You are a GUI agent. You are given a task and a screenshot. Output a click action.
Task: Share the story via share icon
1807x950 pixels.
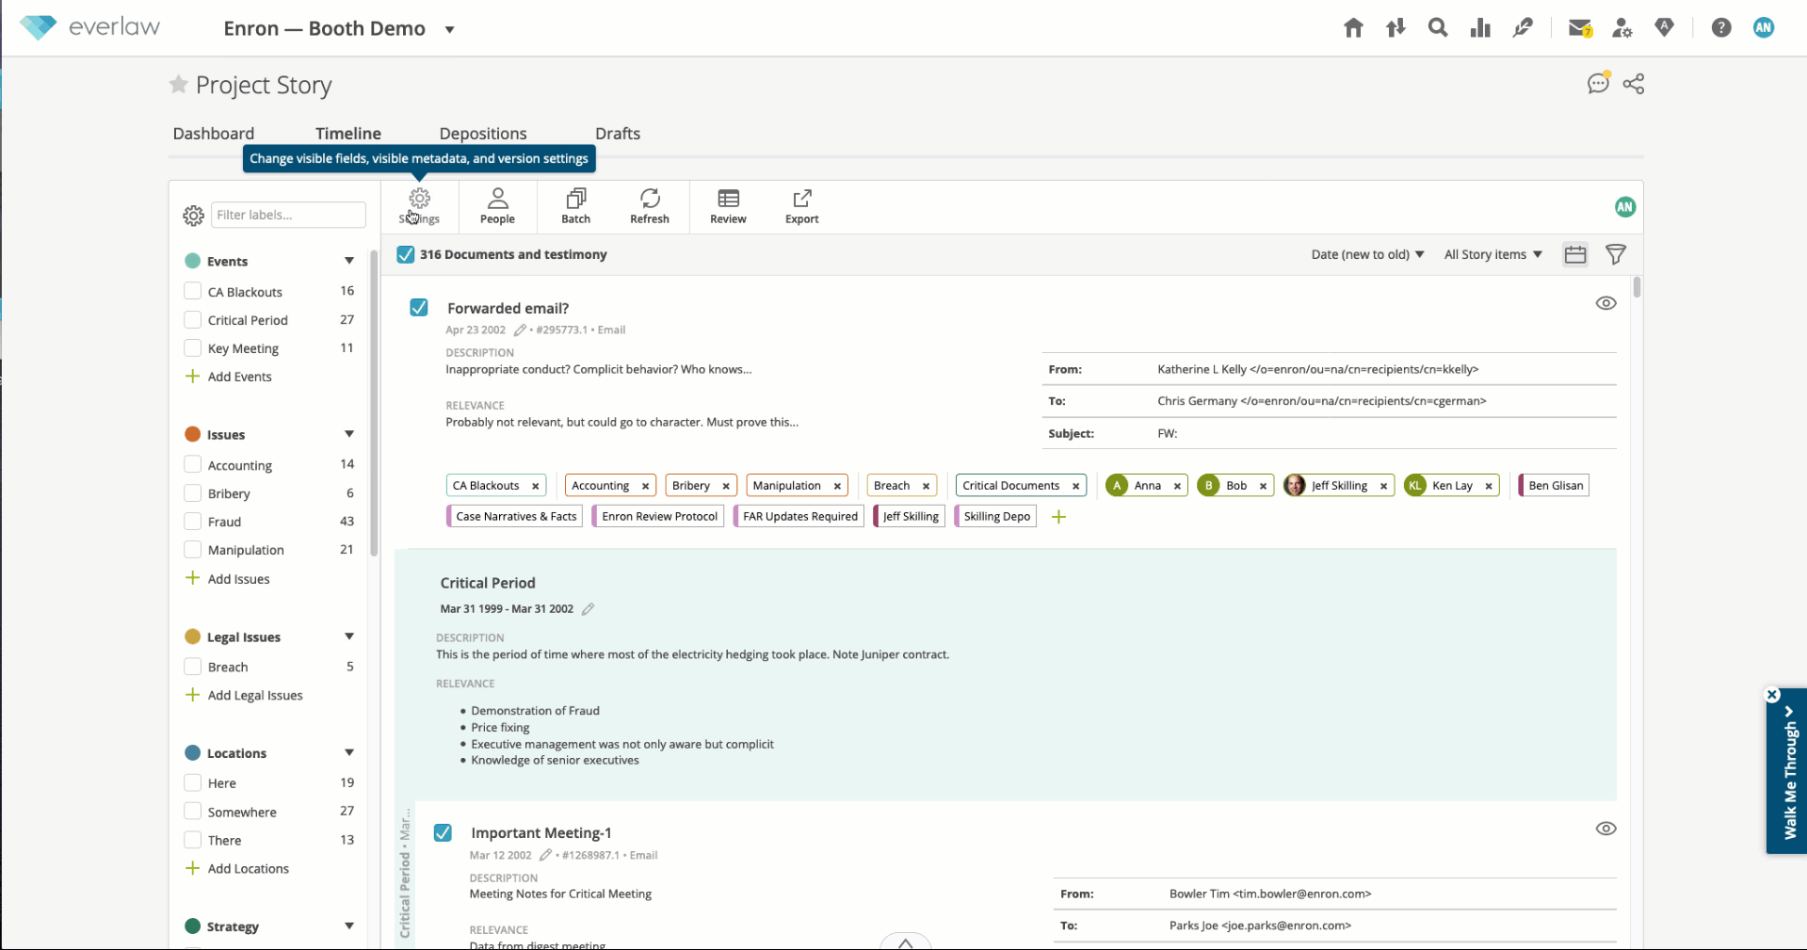(x=1634, y=84)
